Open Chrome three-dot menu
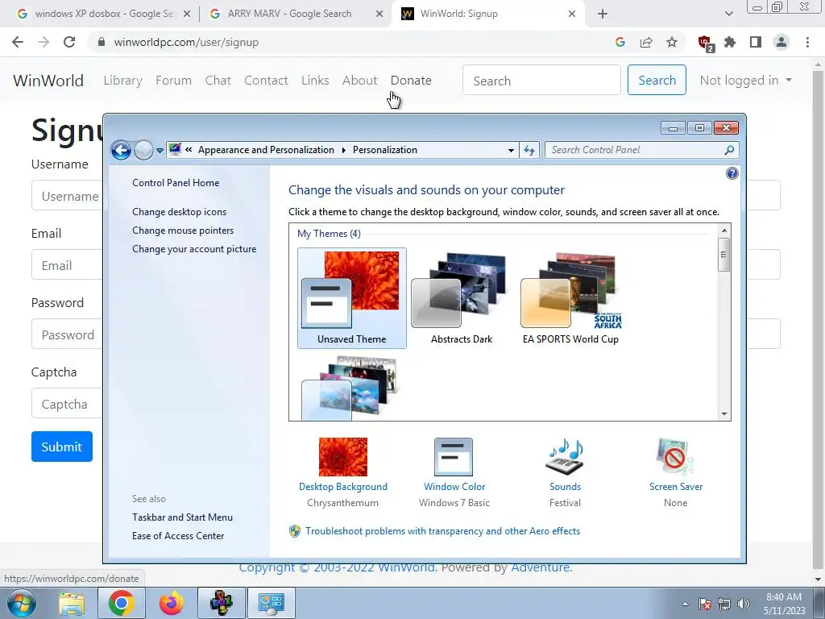 tap(807, 42)
